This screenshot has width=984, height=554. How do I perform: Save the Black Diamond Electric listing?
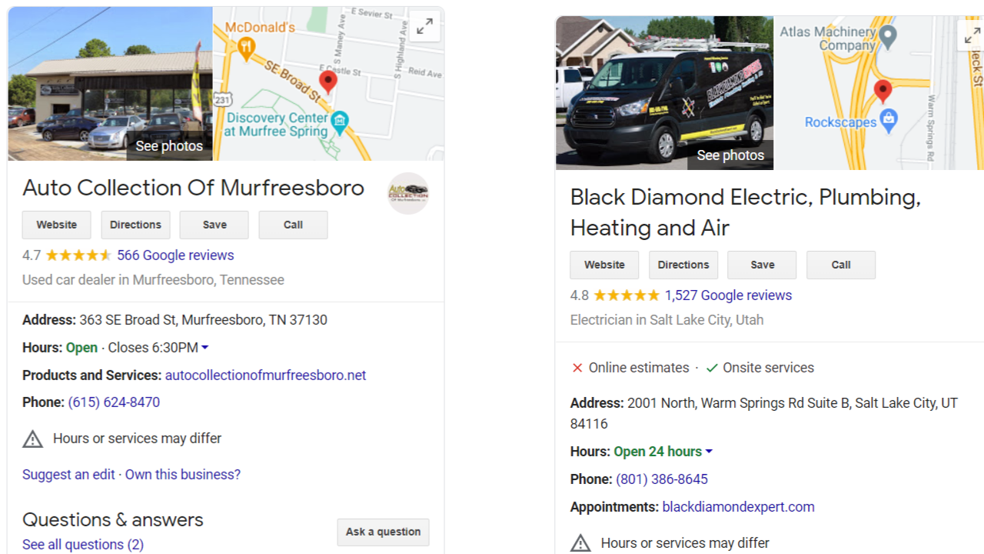point(762,265)
